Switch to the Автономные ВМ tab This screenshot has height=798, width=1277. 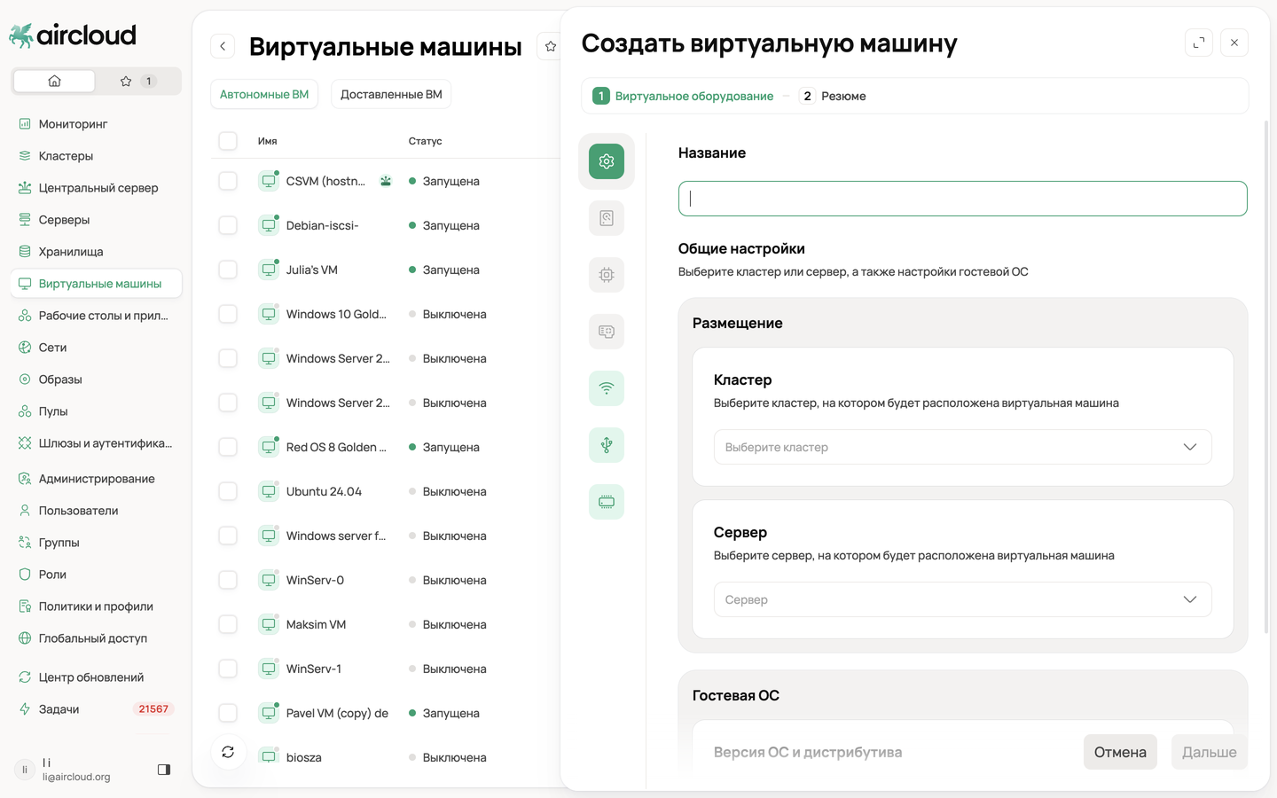[264, 94]
